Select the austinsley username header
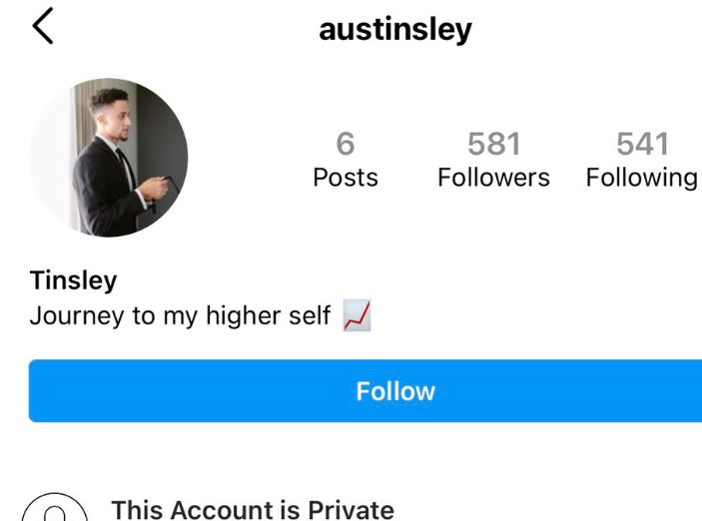The height and width of the screenshot is (521, 702). (395, 30)
